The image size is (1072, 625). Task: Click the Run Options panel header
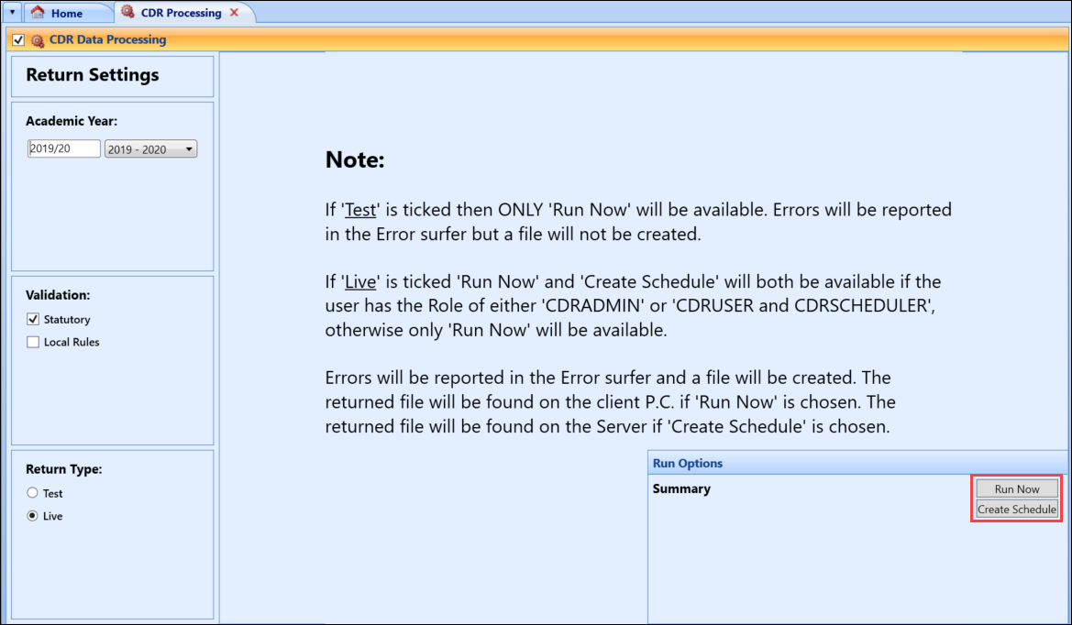click(857, 463)
